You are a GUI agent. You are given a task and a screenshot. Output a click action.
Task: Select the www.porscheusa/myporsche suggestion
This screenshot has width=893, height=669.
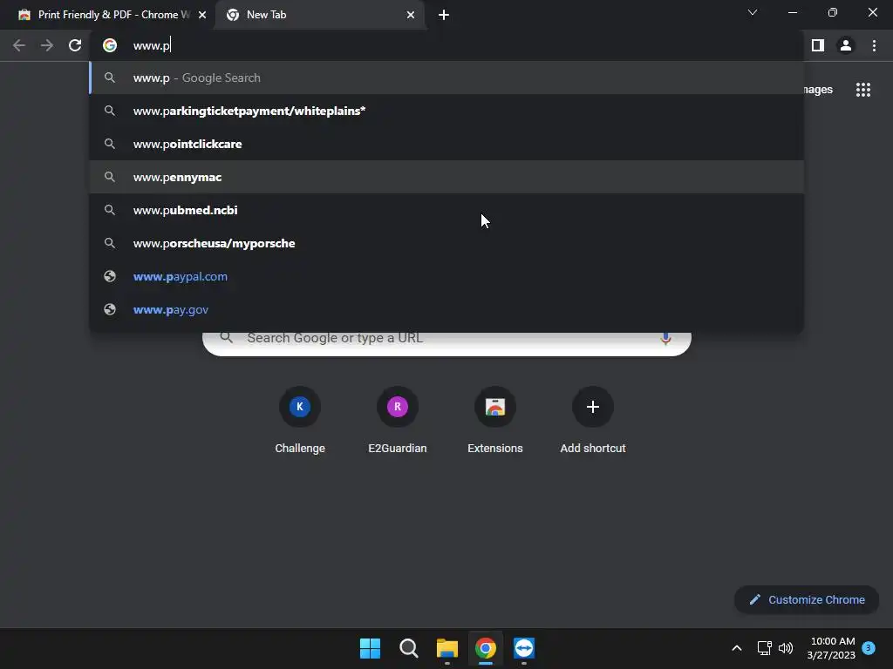point(446,244)
